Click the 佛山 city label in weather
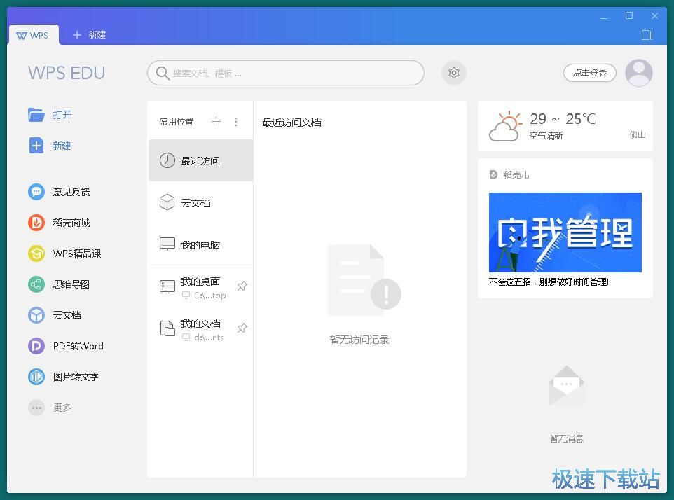674x500 pixels. pos(638,135)
